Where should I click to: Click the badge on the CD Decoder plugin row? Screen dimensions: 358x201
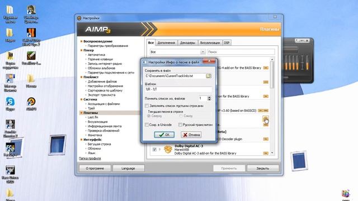[x=266, y=139]
